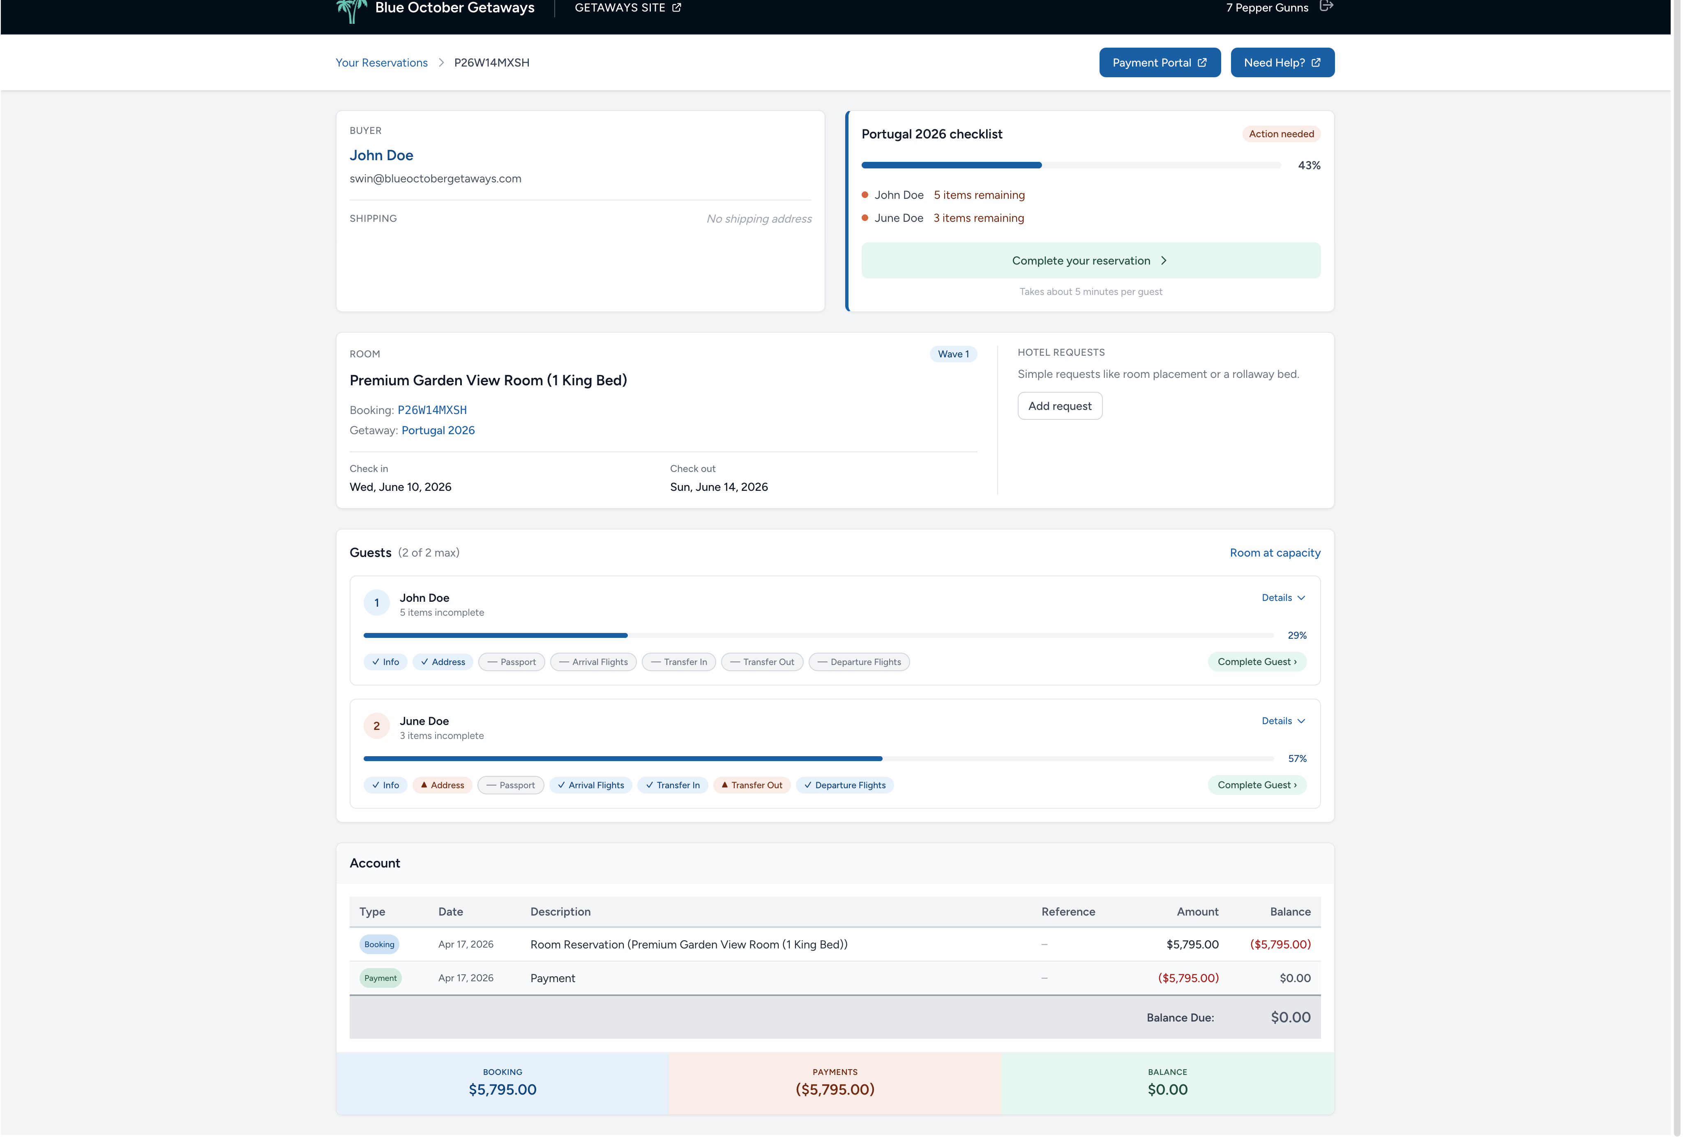1683x1139 pixels.
Task: Select June Doe's Passport chip
Action: point(511,785)
